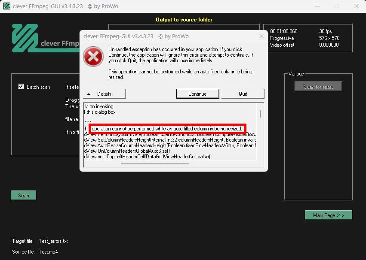Click the dView.OnColumnHeadersGlobalAutoSize() stack line
This screenshot has height=260, width=366.
click(127, 151)
